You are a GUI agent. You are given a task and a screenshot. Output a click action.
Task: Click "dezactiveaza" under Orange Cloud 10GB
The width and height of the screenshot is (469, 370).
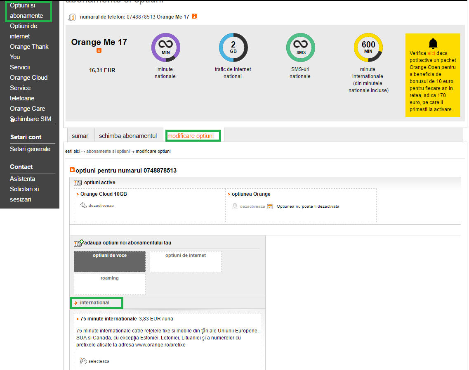click(x=101, y=206)
